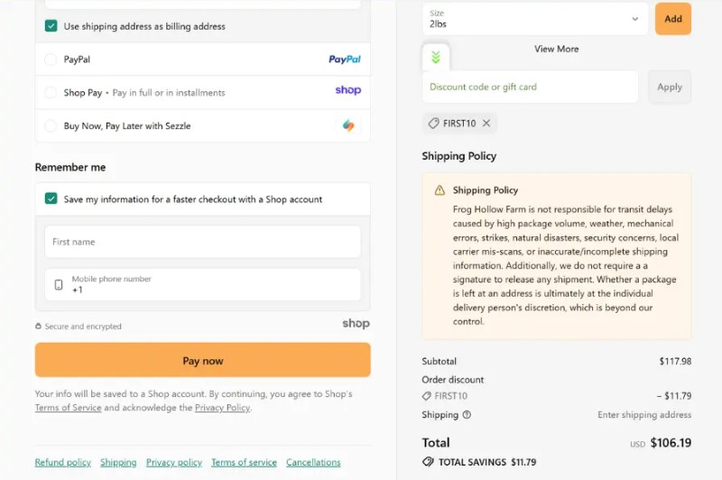Screen dimensions: 722x480
Task: Click the shipping info question mark icon
Action: tap(467, 415)
